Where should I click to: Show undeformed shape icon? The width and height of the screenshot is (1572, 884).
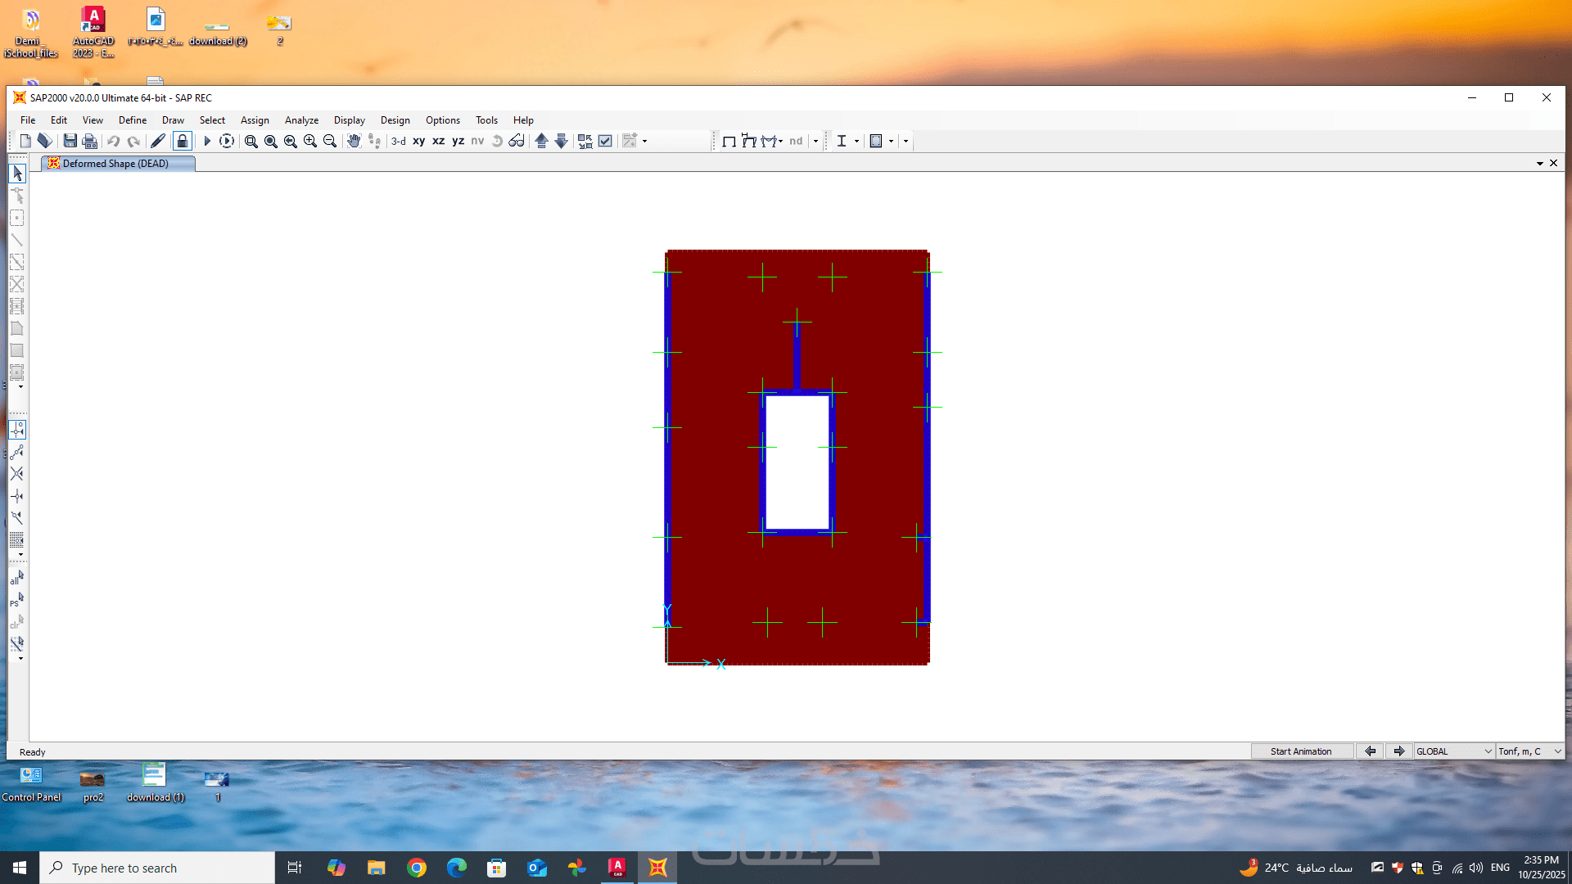729,141
